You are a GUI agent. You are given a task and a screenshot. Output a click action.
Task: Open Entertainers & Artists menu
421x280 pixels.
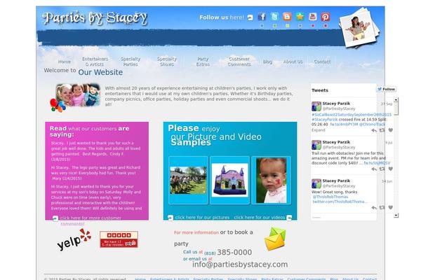(x=95, y=62)
